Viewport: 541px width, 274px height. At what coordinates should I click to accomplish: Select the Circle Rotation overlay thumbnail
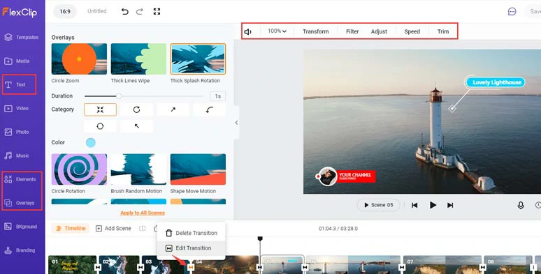[x=79, y=169]
